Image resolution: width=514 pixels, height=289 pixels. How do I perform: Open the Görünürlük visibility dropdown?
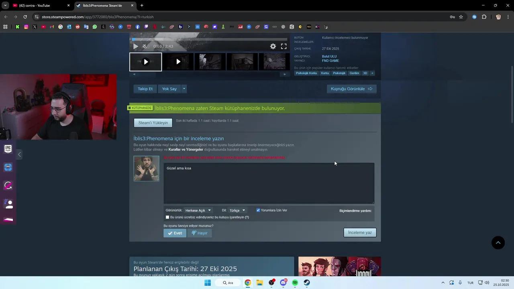pyautogui.click(x=198, y=210)
